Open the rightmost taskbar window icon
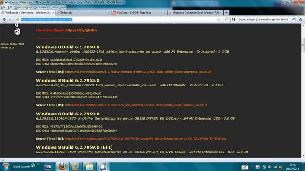Viewport: 305px width, 171px height. 103,167
